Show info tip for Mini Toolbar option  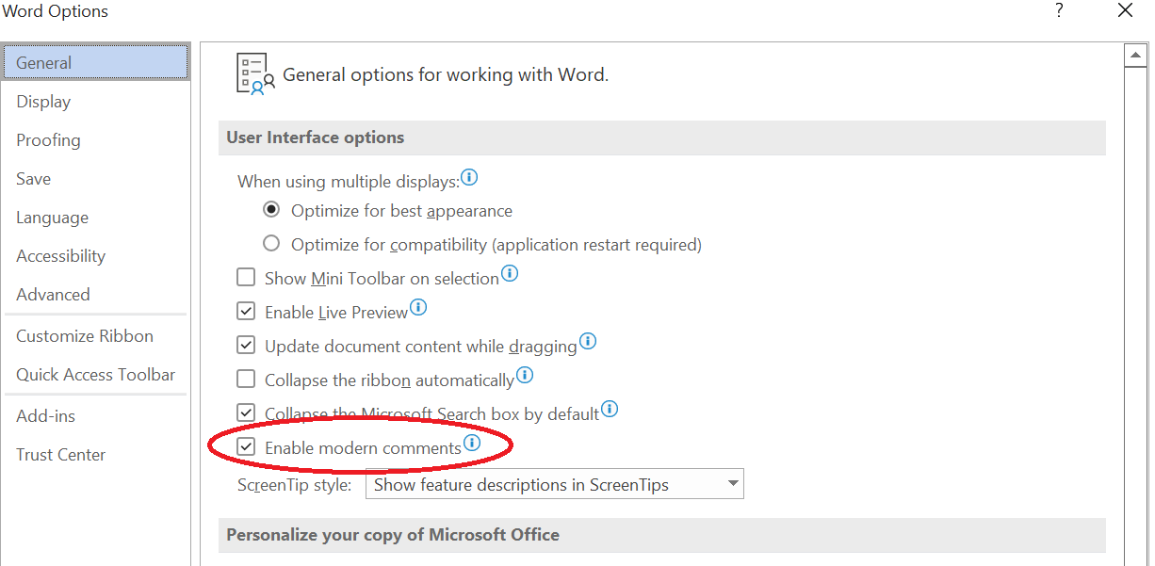pyautogui.click(x=510, y=274)
